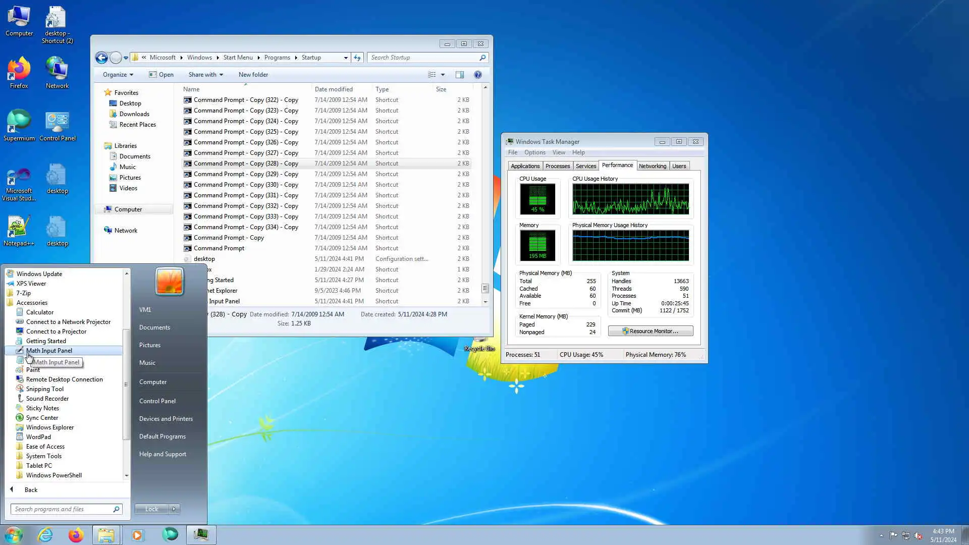Viewport: 969px width, 545px height.
Task: Click the Search programs and files box
Action: click(x=61, y=509)
